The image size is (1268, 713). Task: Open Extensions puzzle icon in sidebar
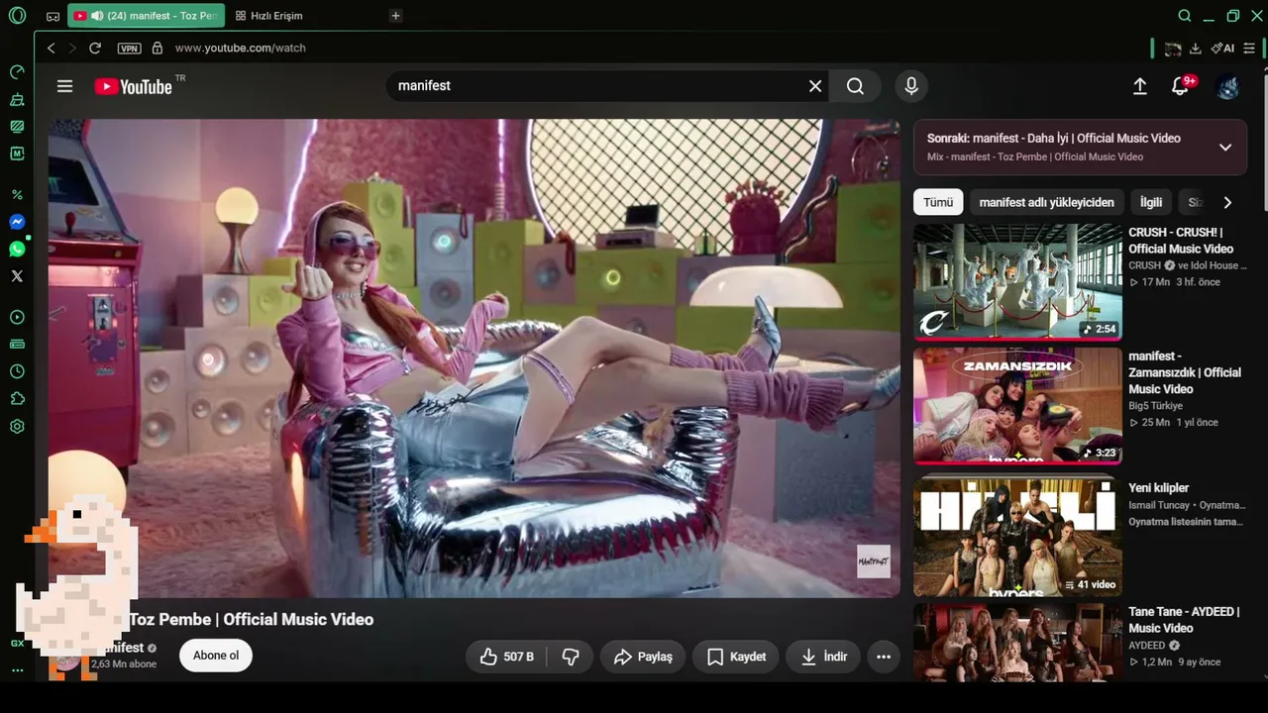(17, 399)
